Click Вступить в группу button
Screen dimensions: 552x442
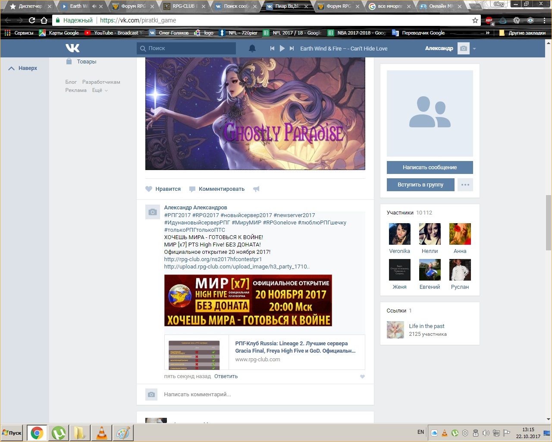click(420, 185)
